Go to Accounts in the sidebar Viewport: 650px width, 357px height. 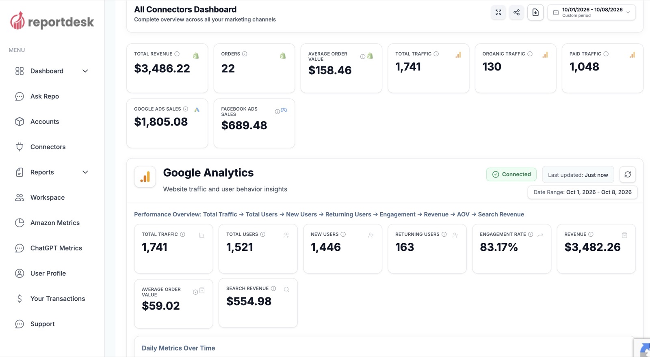click(x=45, y=122)
